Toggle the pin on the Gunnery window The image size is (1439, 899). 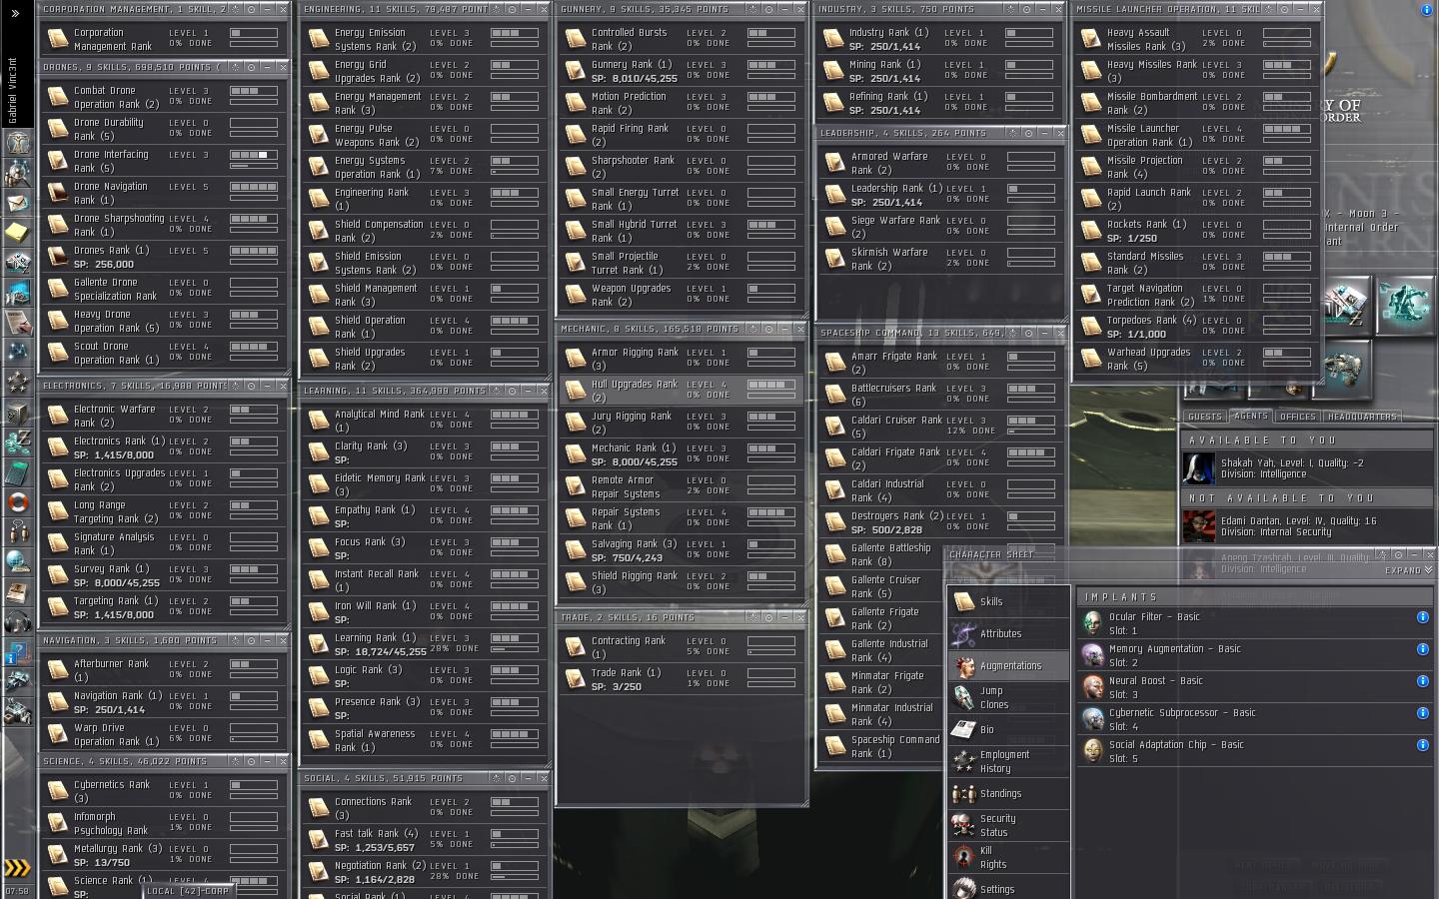pyautogui.click(x=770, y=9)
